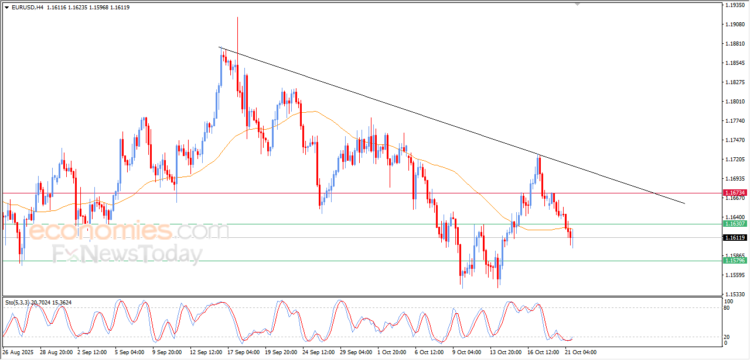
Task: Click the 6 Oct 12:00 time label
Action: [429, 353]
